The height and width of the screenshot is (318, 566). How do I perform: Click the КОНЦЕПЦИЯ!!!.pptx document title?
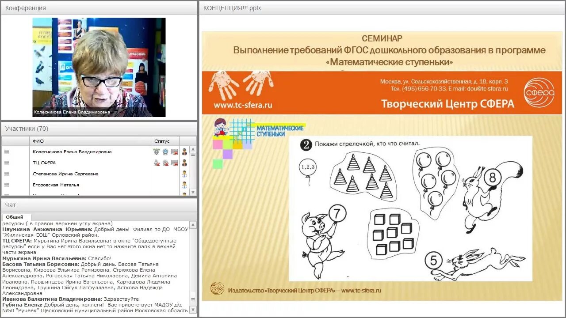coord(232,8)
